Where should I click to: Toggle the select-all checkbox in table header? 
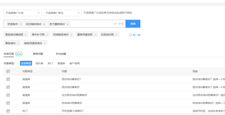point(8,71)
